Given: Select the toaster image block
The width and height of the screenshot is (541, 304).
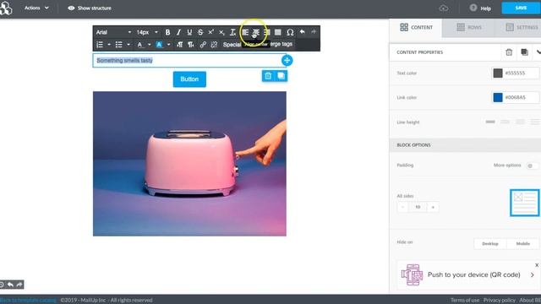Looking at the screenshot, I should tap(189, 164).
